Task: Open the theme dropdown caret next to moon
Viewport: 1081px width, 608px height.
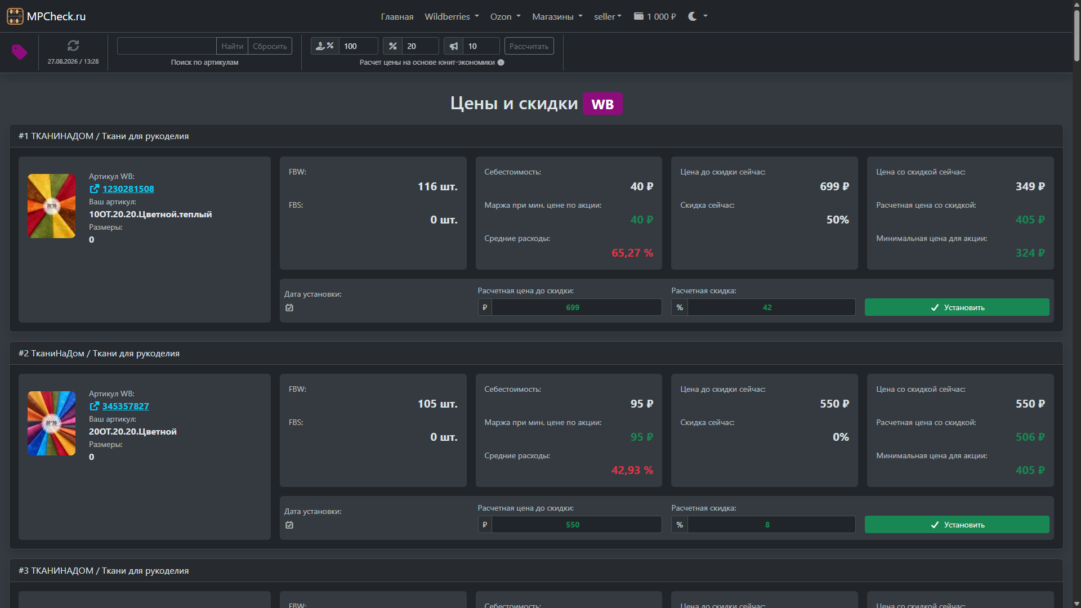Action: click(705, 16)
